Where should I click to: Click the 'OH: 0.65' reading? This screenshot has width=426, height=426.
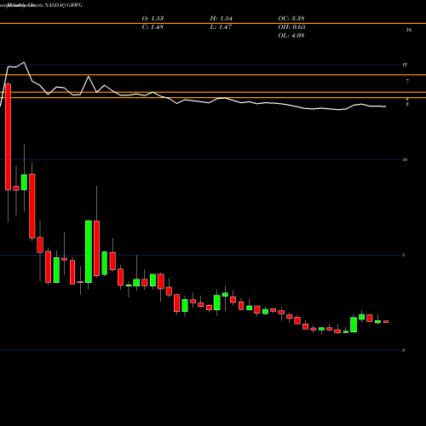(291, 27)
